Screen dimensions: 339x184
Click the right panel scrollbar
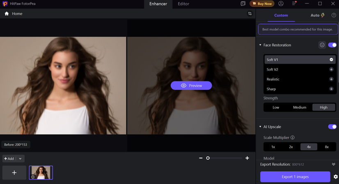point(338,53)
